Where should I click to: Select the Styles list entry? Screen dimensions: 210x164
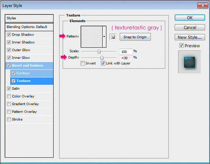click(29, 18)
